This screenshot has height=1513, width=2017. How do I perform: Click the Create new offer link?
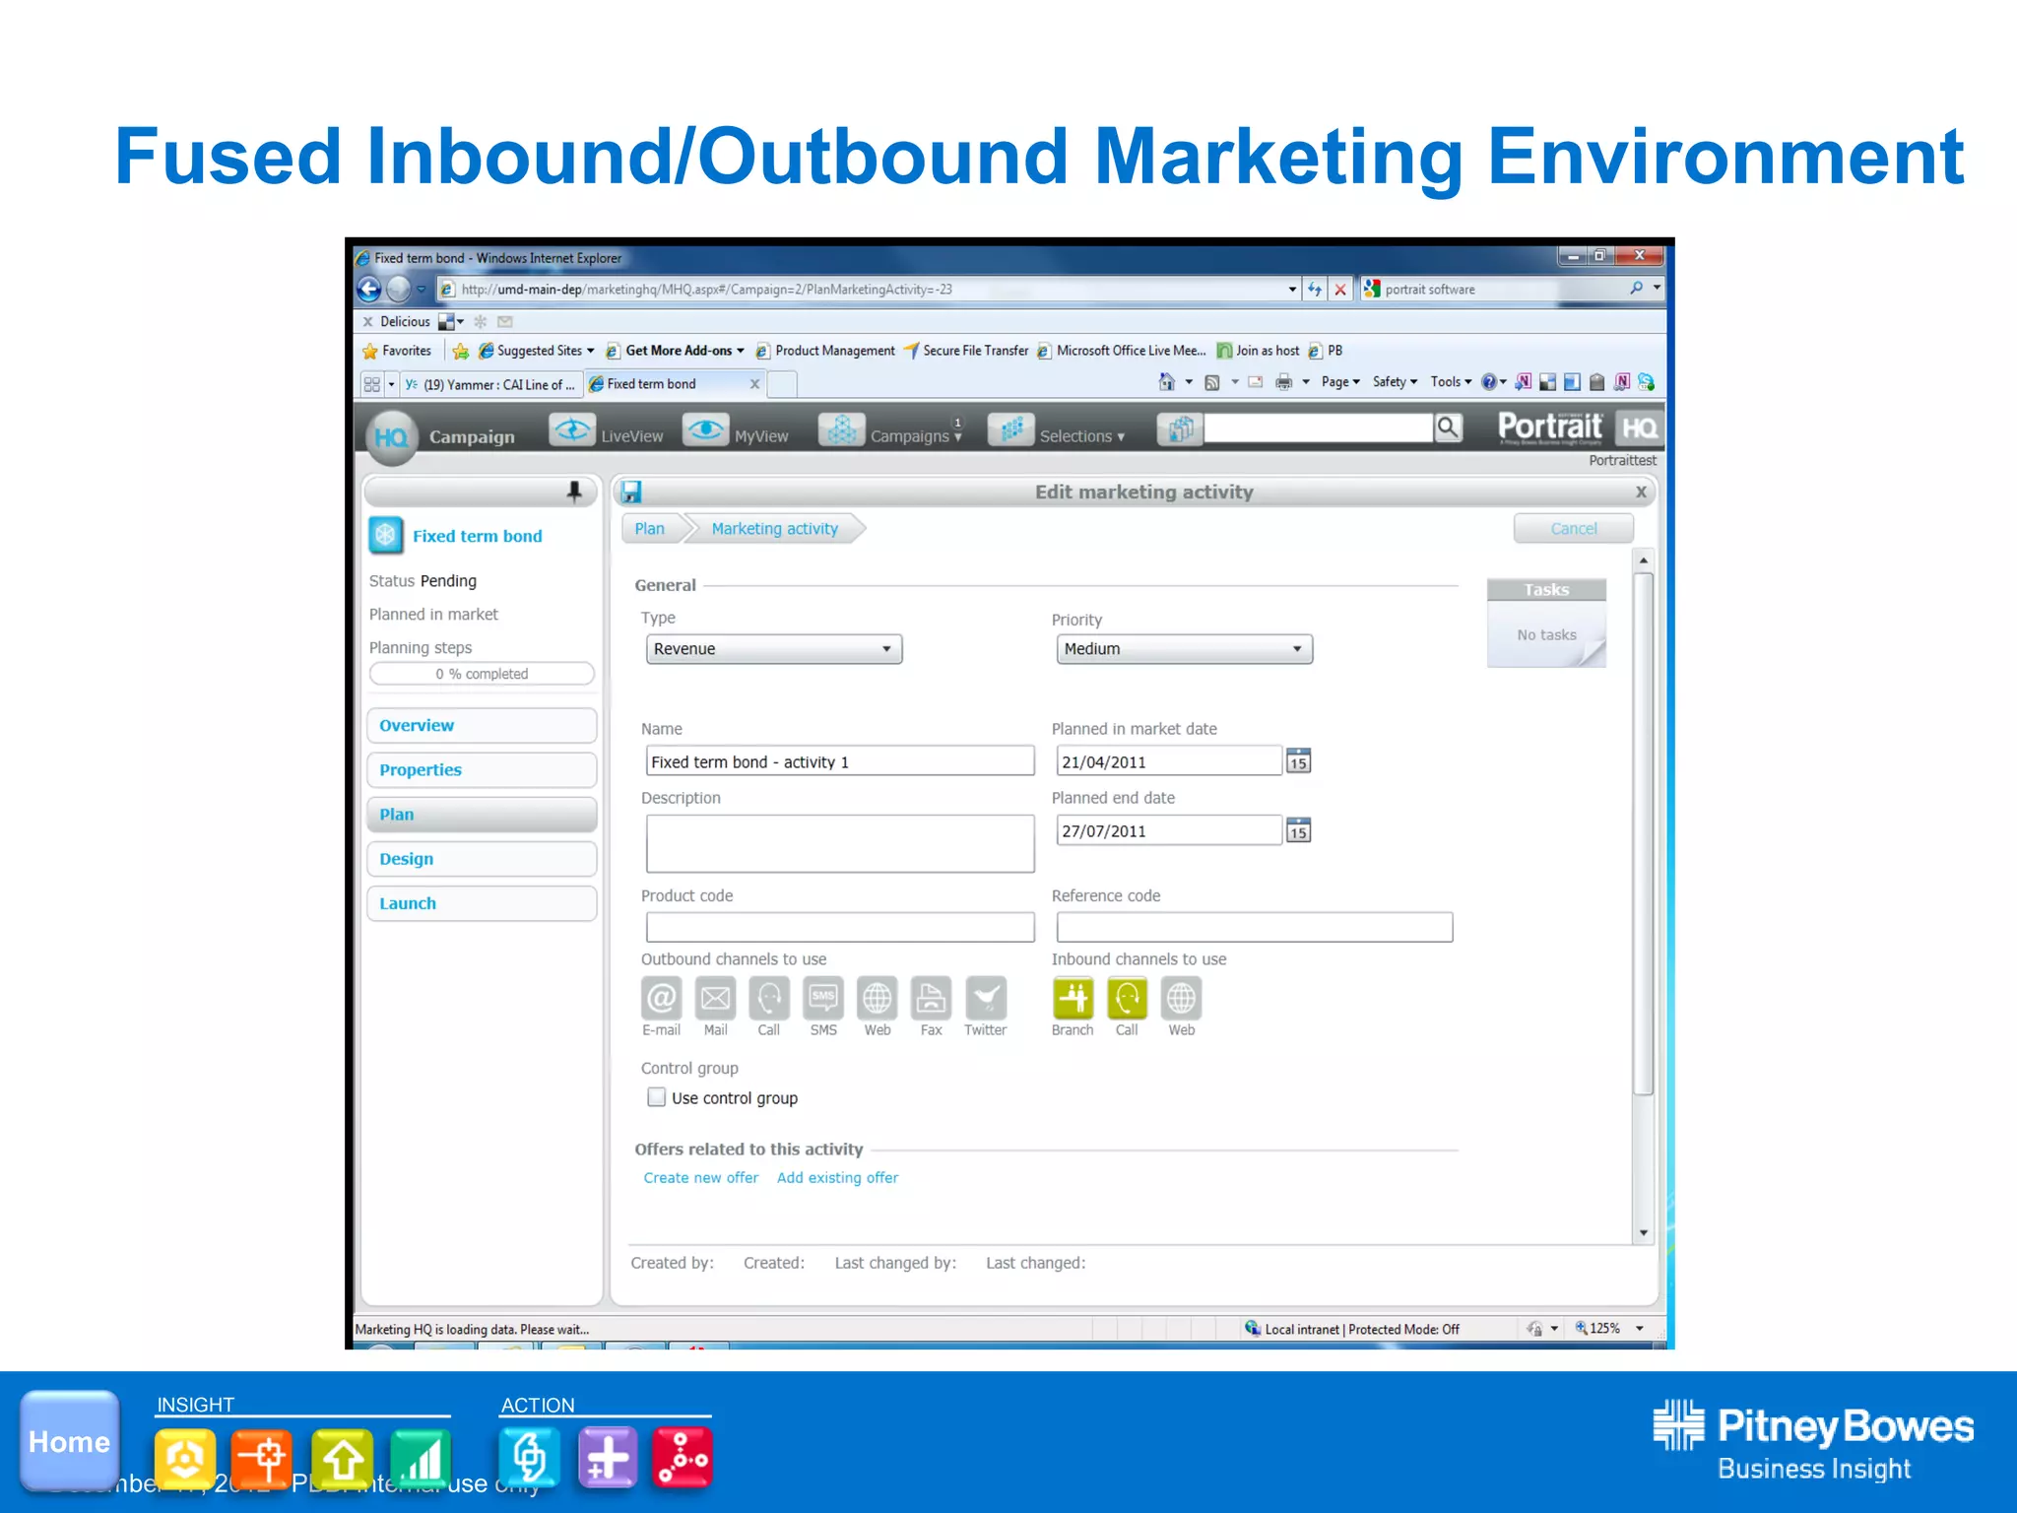700,1178
